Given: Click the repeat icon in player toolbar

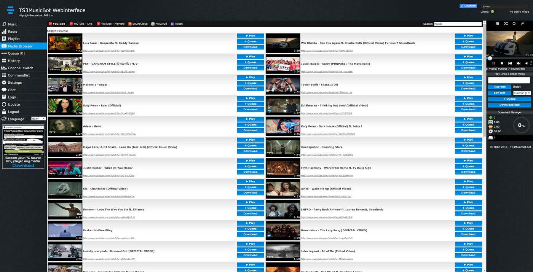Looking at the screenshot, I should [x=514, y=24].
